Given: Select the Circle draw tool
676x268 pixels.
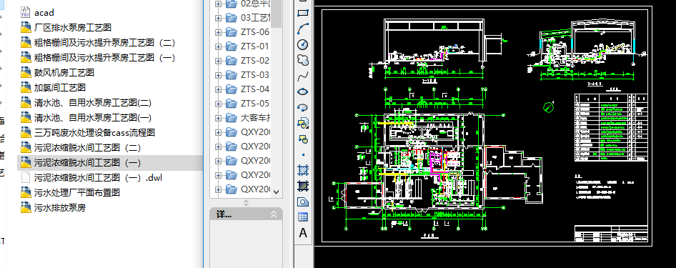Looking at the screenshot, I should pyautogui.click(x=303, y=44).
